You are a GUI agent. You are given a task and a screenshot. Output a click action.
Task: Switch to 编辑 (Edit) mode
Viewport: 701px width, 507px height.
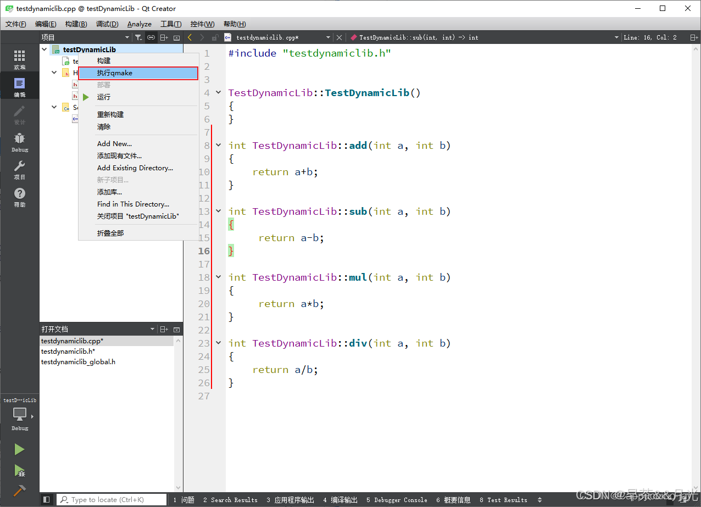point(20,87)
